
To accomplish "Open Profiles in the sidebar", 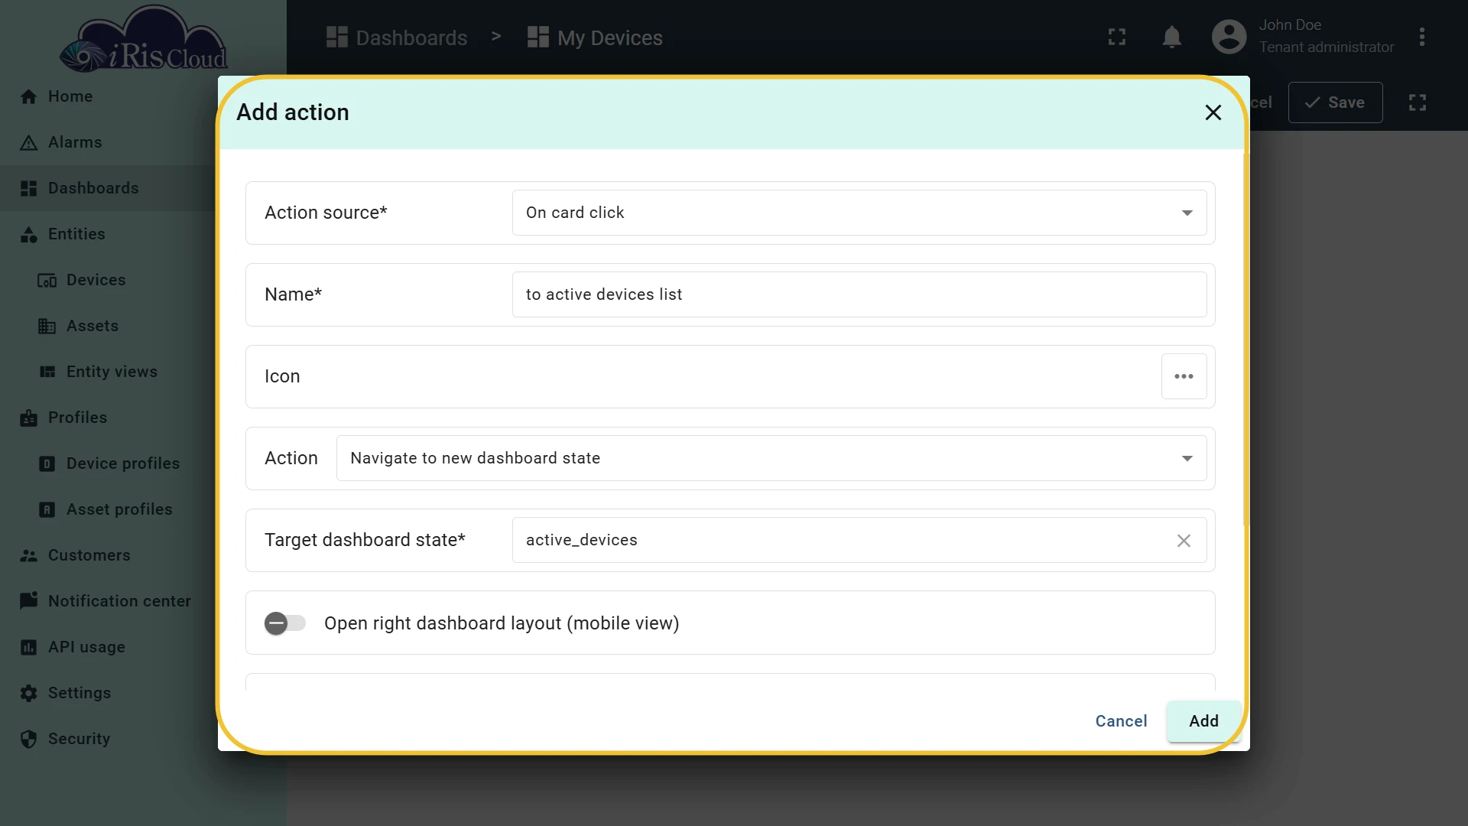I will [107, 418].
